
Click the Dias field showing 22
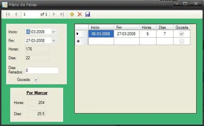coord(37,58)
